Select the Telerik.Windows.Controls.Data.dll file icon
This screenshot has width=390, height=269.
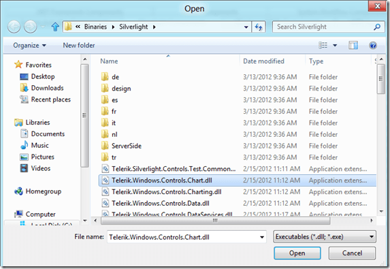[x=105, y=203]
